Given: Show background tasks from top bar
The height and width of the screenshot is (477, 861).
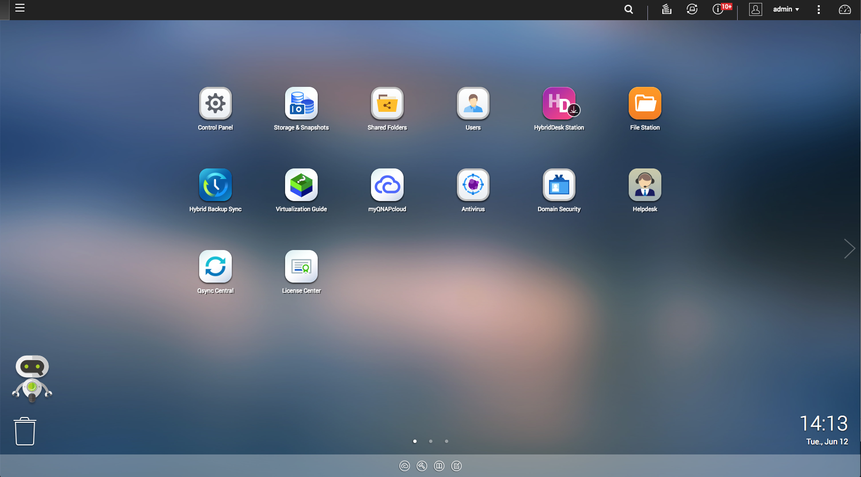Looking at the screenshot, I should [x=667, y=9].
